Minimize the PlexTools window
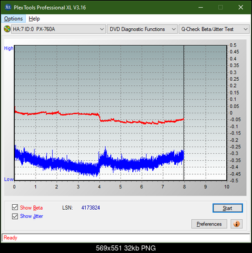 [x=201, y=8]
